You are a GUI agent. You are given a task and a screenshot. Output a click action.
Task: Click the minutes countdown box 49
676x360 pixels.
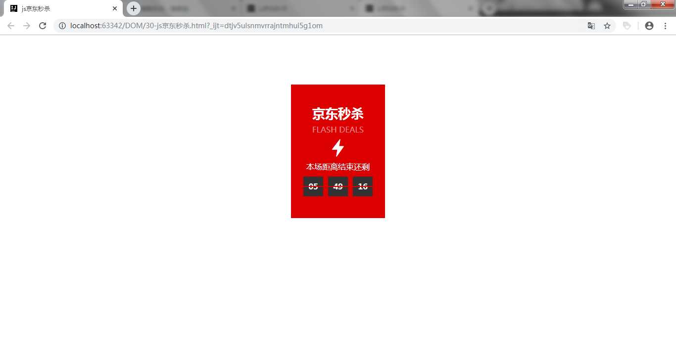click(x=338, y=186)
